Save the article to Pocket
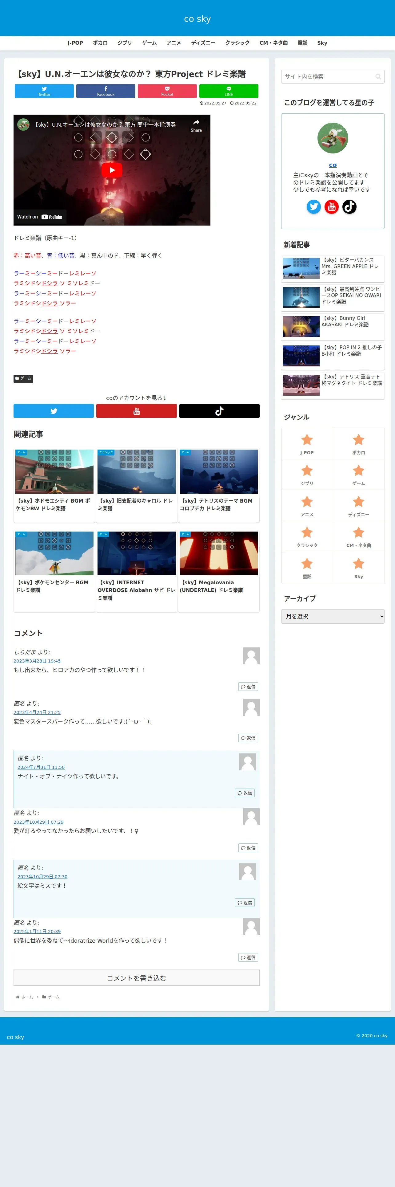Image resolution: width=395 pixels, height=1187 pixels. click(167, 91)
